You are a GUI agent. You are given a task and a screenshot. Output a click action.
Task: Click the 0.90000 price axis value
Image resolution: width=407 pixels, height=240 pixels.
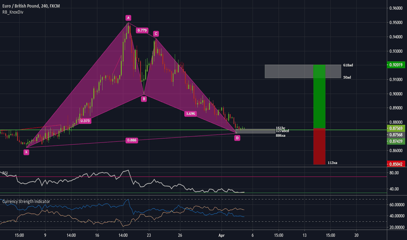point(396,94)
